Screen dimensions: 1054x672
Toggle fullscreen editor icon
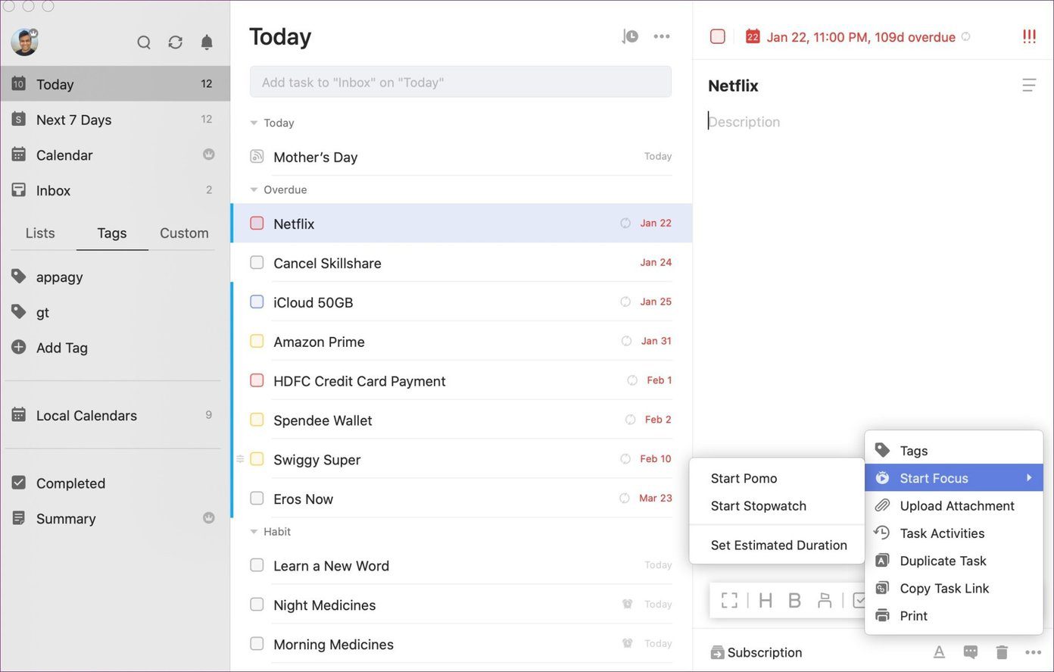click(x=729, y=601)
